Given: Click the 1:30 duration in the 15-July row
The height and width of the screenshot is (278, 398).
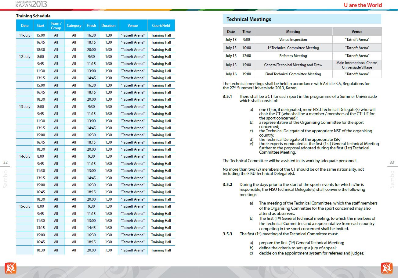Looking at the screenshot, I should [x=108, y=206].
